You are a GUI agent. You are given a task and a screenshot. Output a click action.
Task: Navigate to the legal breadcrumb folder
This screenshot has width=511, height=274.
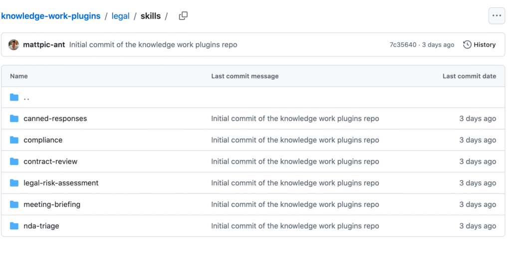[120, 16]
